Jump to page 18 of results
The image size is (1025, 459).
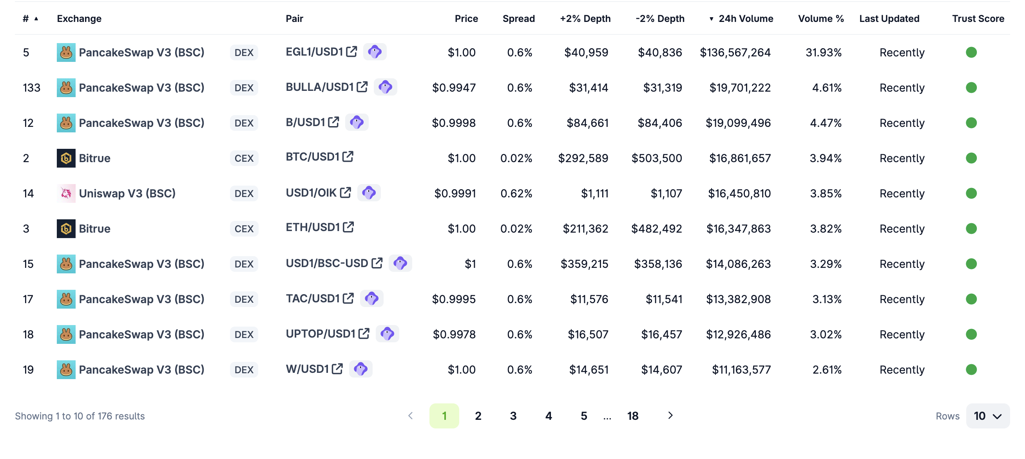(x=633, y=416)
